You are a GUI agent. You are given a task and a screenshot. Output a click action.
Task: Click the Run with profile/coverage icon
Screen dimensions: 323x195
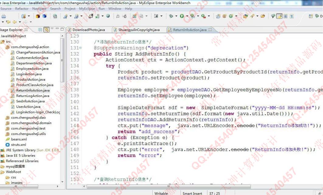point(193,16)
